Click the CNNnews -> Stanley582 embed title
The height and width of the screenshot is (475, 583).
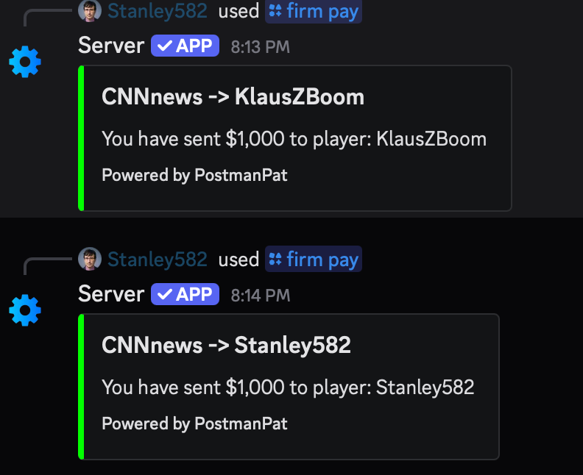[x=226, y=345]
